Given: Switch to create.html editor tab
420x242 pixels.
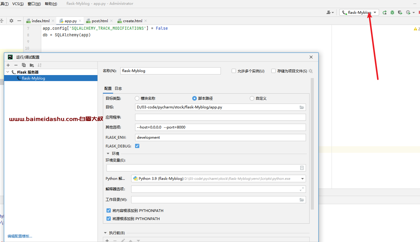Looking at the screenshot, I should [133, 21].
